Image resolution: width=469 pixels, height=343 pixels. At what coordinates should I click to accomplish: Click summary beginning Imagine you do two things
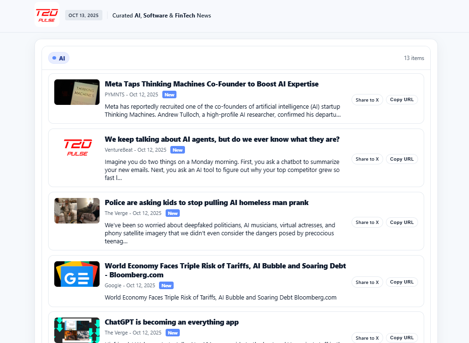222,170
